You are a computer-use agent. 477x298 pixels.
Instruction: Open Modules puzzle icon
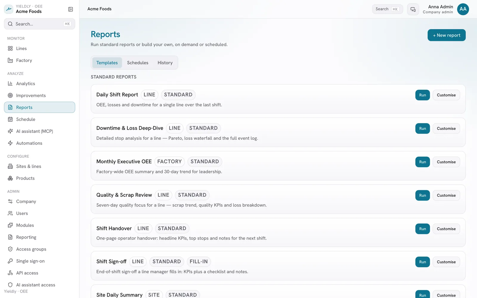(x=10, y=225)
